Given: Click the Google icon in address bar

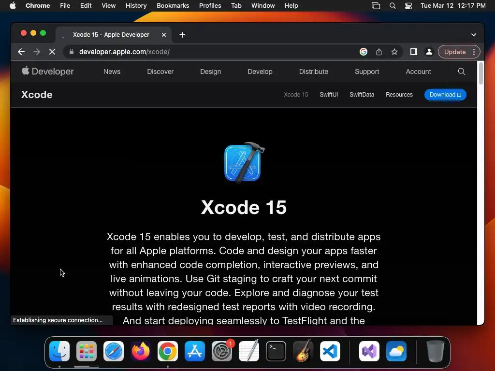Looking at the screenshot, I should (364, 52).
